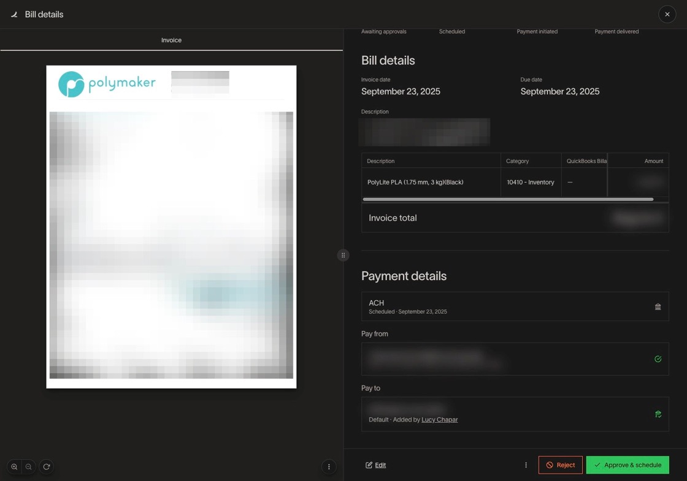Zoom out of the invoice preview
Screen dimensions: 687x481
(x=29, y=467)
